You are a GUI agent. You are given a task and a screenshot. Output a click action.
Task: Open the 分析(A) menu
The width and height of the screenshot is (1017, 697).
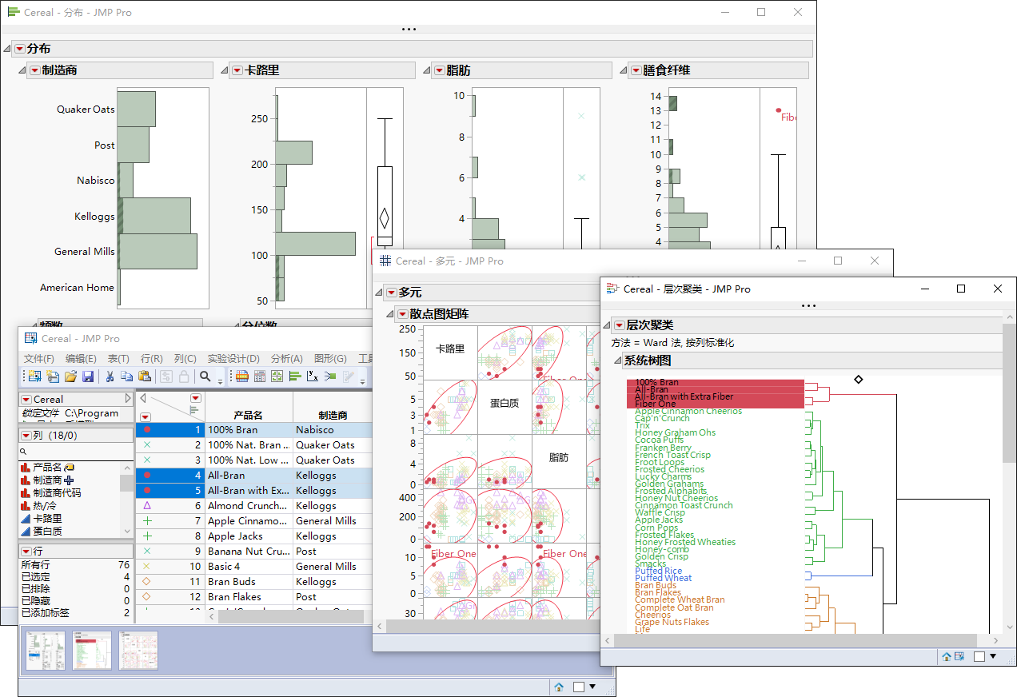pos(286,358)
